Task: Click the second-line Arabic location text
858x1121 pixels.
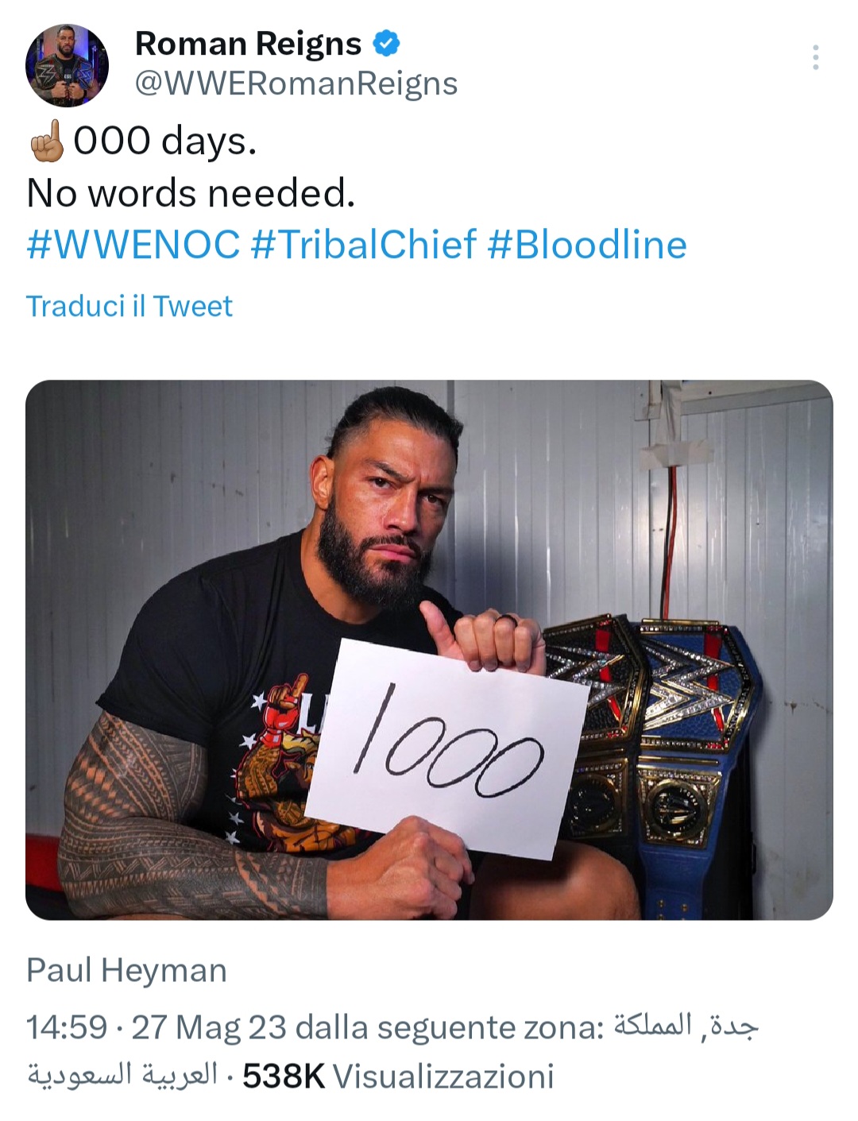Action: pos(122,1077)
